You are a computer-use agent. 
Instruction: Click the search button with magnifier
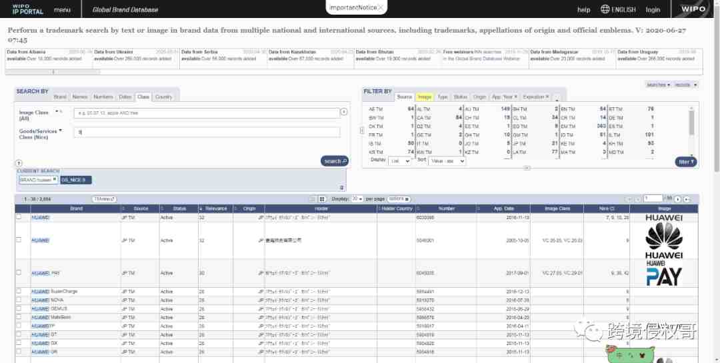tap(334, 161)
